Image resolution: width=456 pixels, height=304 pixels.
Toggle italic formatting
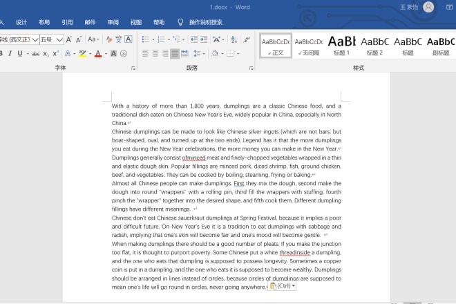click(10, 53)
